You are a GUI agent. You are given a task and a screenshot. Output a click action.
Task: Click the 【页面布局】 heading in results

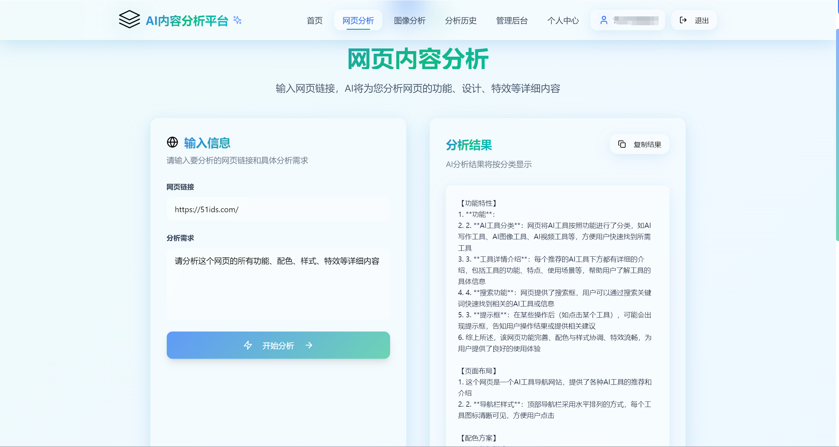click(478, 371)
